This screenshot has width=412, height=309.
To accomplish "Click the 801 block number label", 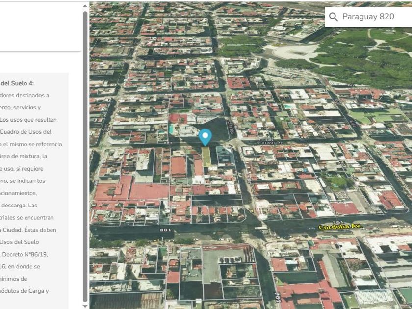I will point(166,230).
